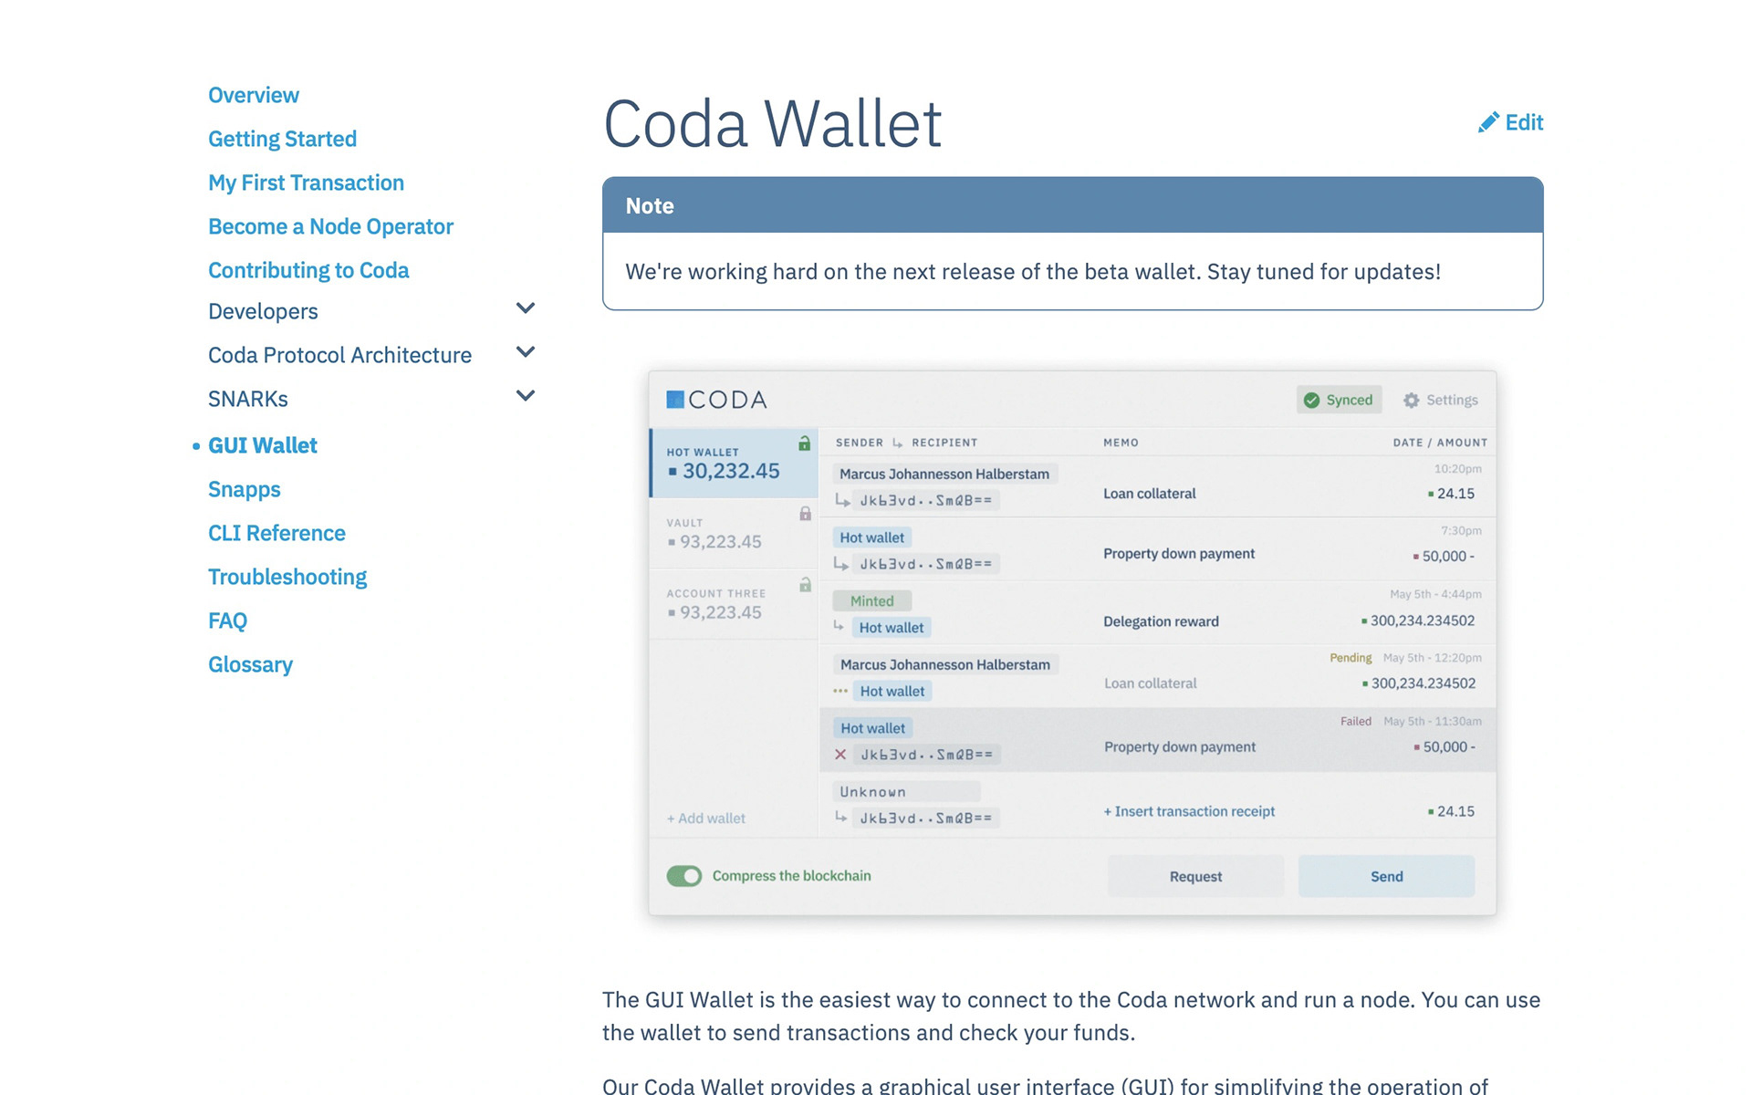The image size is (1752, 1095).
Task: Click Insert transaction receipt link
Action: (x=1189, y=811)
